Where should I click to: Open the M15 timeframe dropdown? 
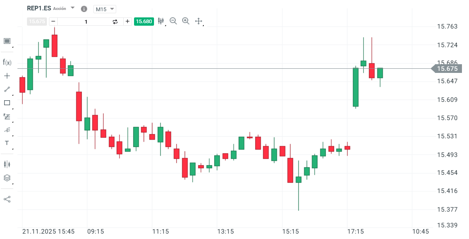point(105,9)
